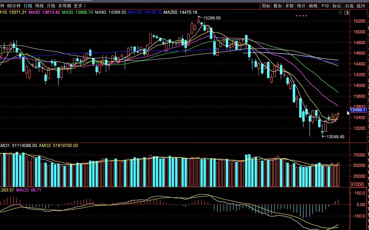
Task: Click the MACD: 66.71 label
Action: pyautogui.click(x=29, y=190)
